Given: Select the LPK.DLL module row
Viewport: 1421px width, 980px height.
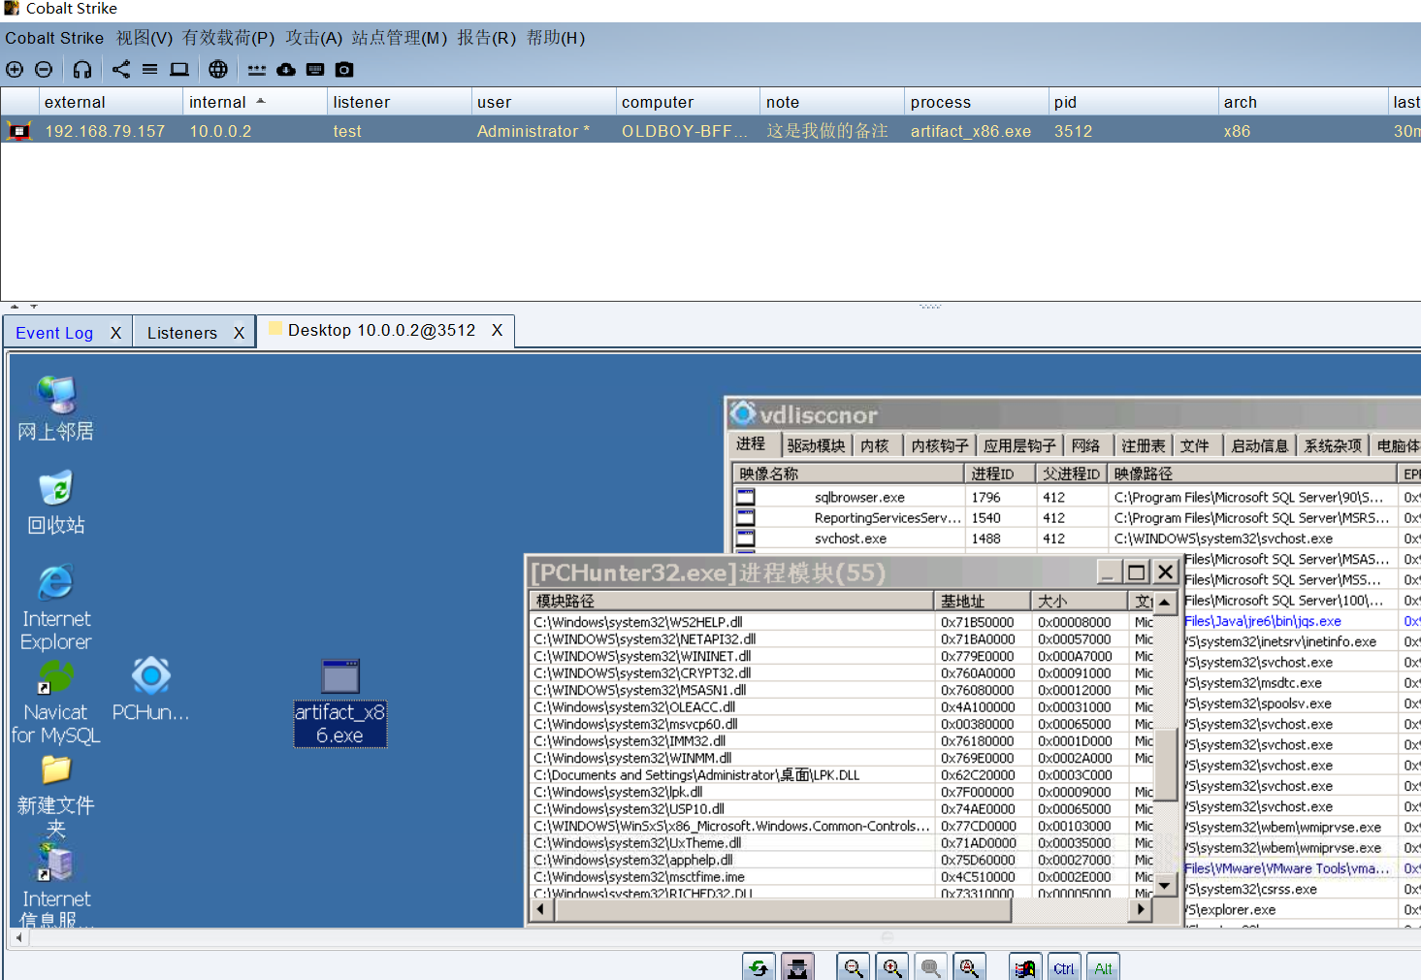Looking at the screenshot, I should click(842, 774).
